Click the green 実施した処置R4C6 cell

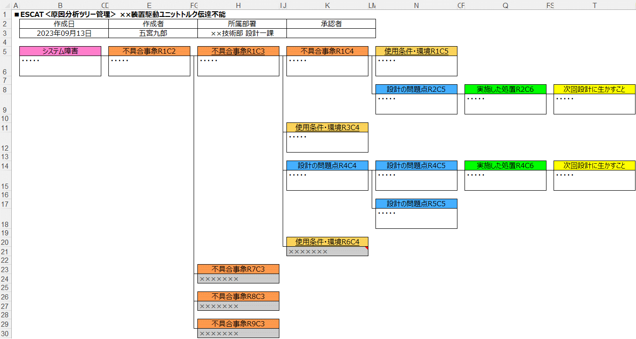[x=505, y=166]
